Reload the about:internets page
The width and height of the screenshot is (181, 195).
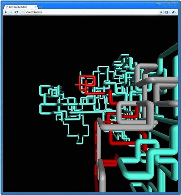pos(16,12)
